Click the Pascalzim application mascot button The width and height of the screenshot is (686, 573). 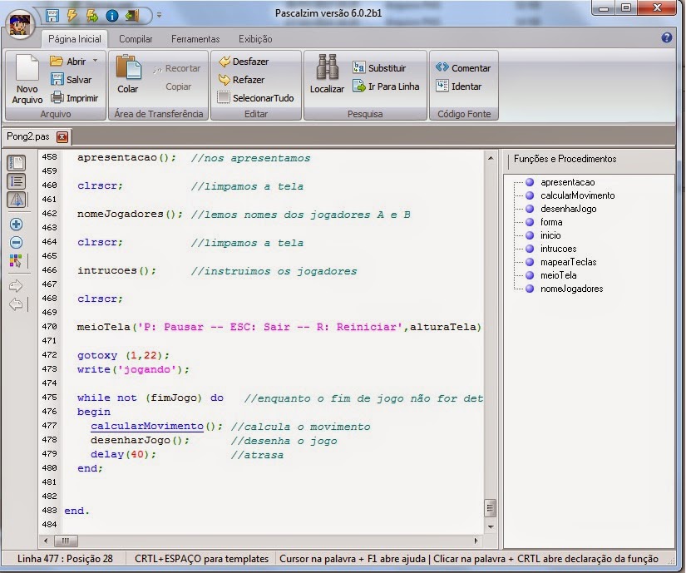point(20,24)
